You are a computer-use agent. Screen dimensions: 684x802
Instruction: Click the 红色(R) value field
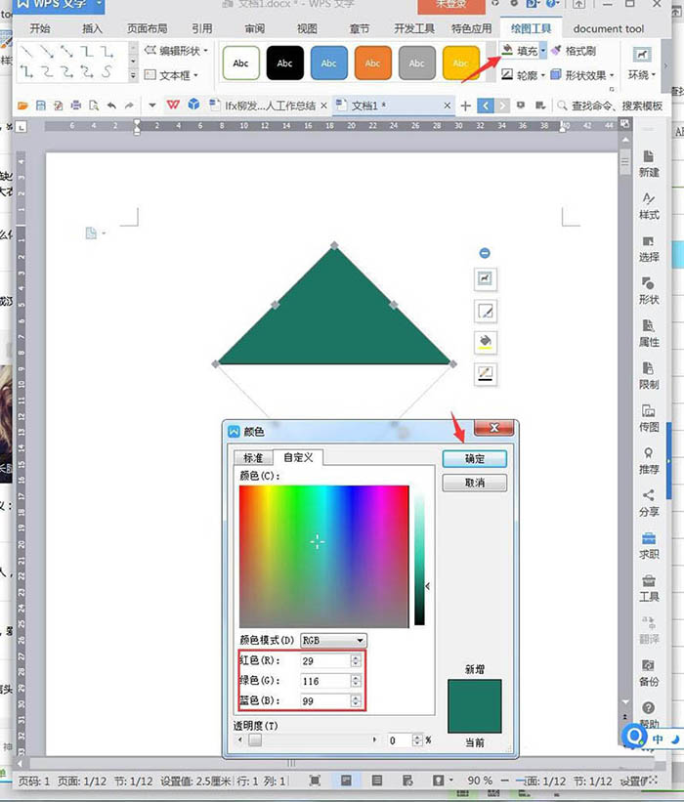click(x=325, y=660)
